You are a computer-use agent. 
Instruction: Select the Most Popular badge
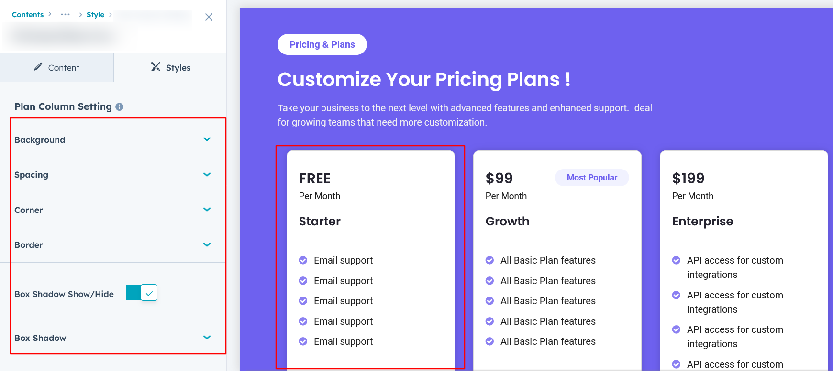point(592,178)
